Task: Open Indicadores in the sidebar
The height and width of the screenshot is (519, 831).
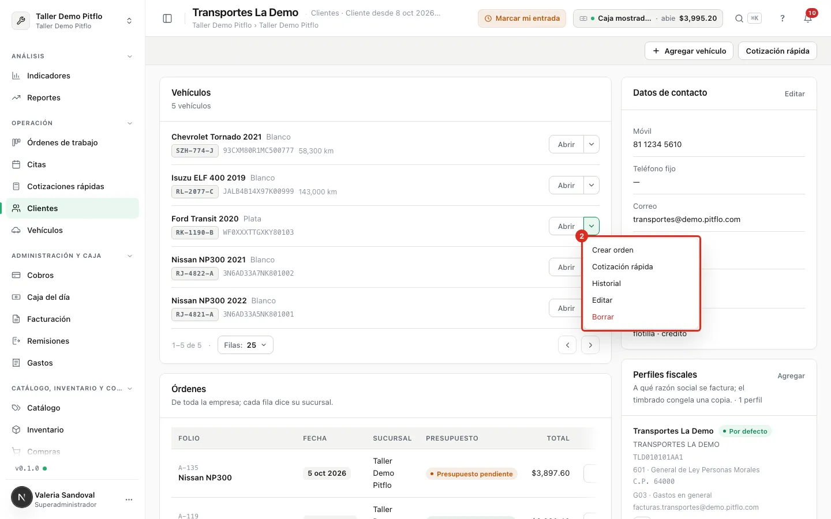Action: [73, 76]
